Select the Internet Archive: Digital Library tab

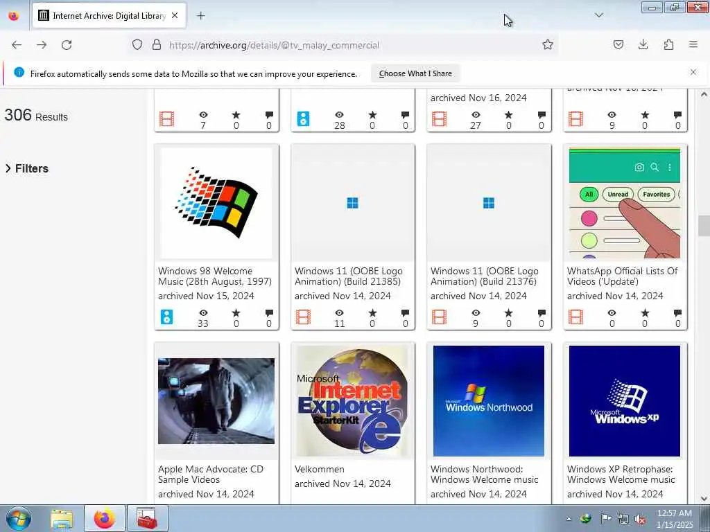[x=109, y=16]
